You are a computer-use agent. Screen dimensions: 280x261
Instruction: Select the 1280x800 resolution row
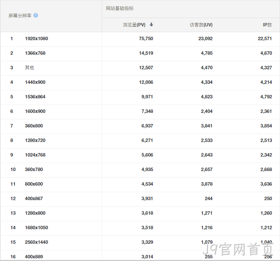(x=140, y=213)
